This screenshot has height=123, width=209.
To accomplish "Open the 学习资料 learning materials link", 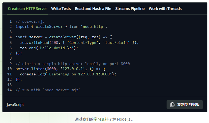I will [101, 119].
